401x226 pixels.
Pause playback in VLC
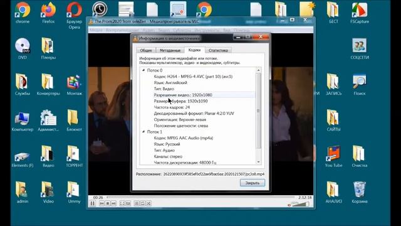click(x=92, y=203)
